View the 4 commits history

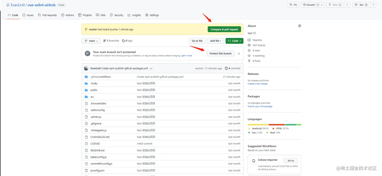click(x=233, y=68)
